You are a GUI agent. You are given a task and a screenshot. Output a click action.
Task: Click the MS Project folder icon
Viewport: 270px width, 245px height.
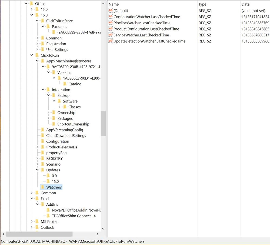[37, 222]
